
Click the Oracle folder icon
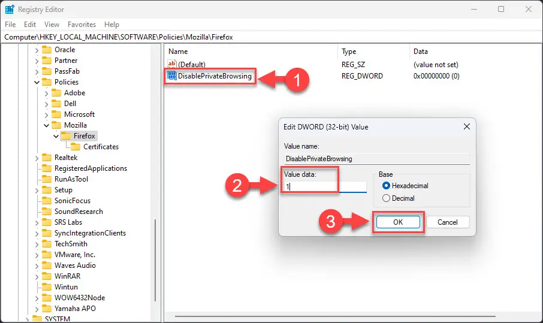(x=47, y=50)
